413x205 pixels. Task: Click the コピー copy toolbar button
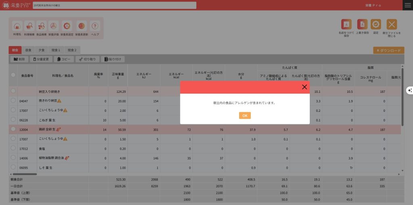[x=64, y=59]
